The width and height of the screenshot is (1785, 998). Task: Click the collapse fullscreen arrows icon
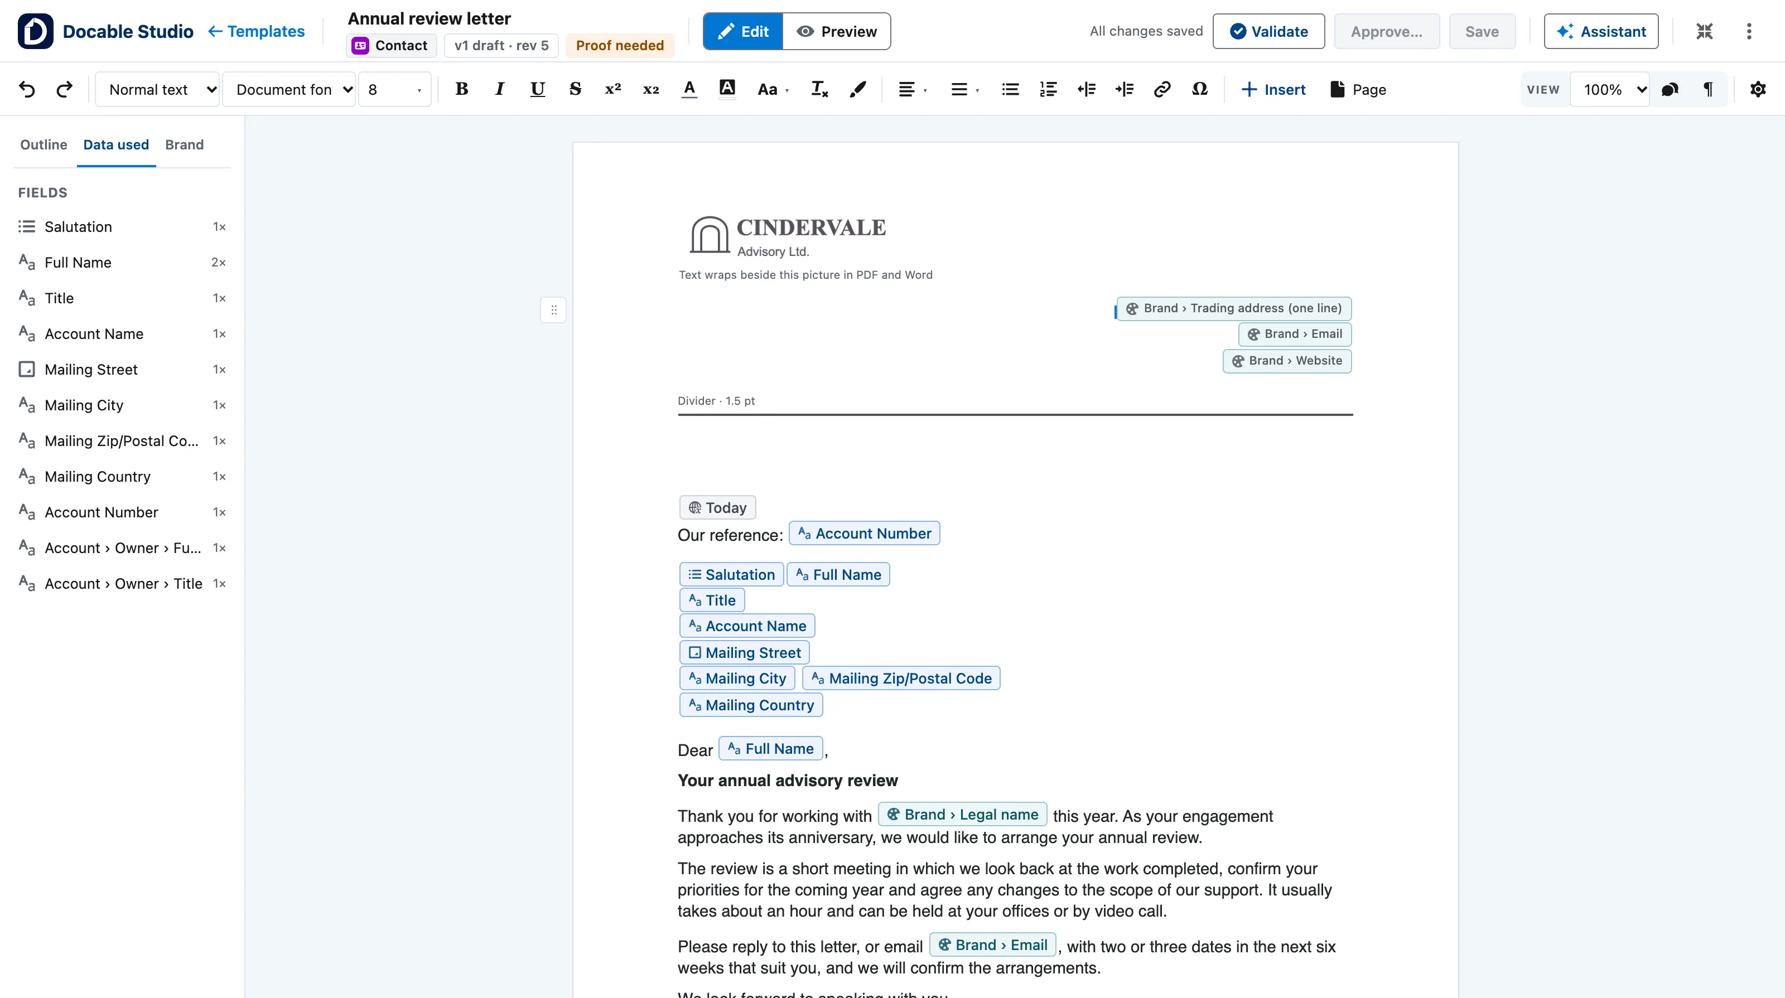pos(1705,31)
